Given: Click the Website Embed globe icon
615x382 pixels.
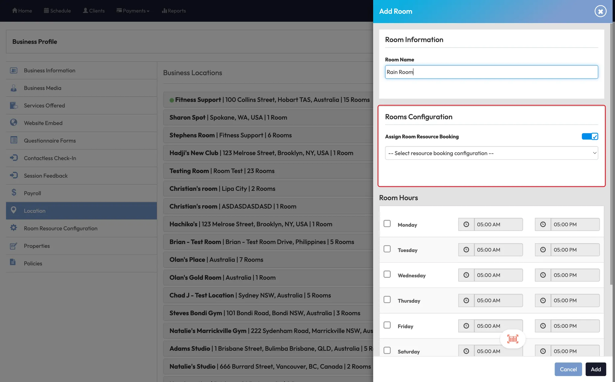Looking at the screenshot, I should (14, 122).
